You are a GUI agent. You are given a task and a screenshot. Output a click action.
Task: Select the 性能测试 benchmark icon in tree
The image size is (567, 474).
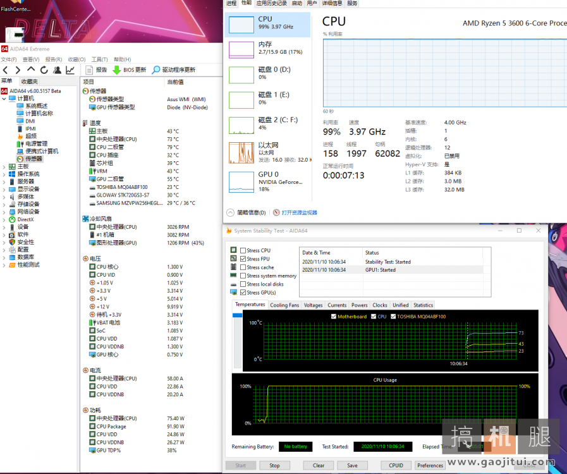pos(12,265)
